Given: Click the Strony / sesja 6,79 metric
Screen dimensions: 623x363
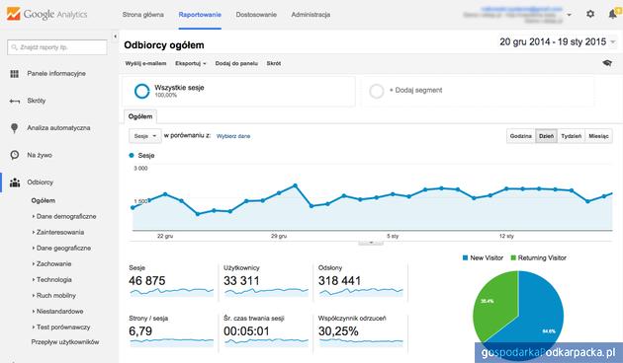Looking at the screenshot, I should point(171,332).
